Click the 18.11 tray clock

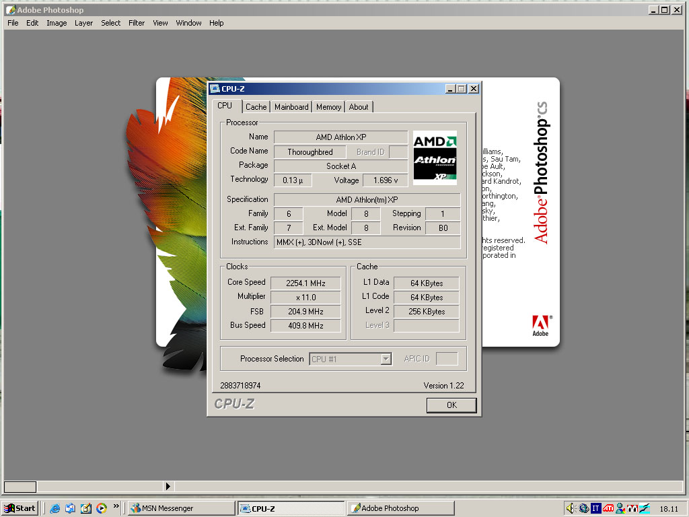click(x=669, y=509)
